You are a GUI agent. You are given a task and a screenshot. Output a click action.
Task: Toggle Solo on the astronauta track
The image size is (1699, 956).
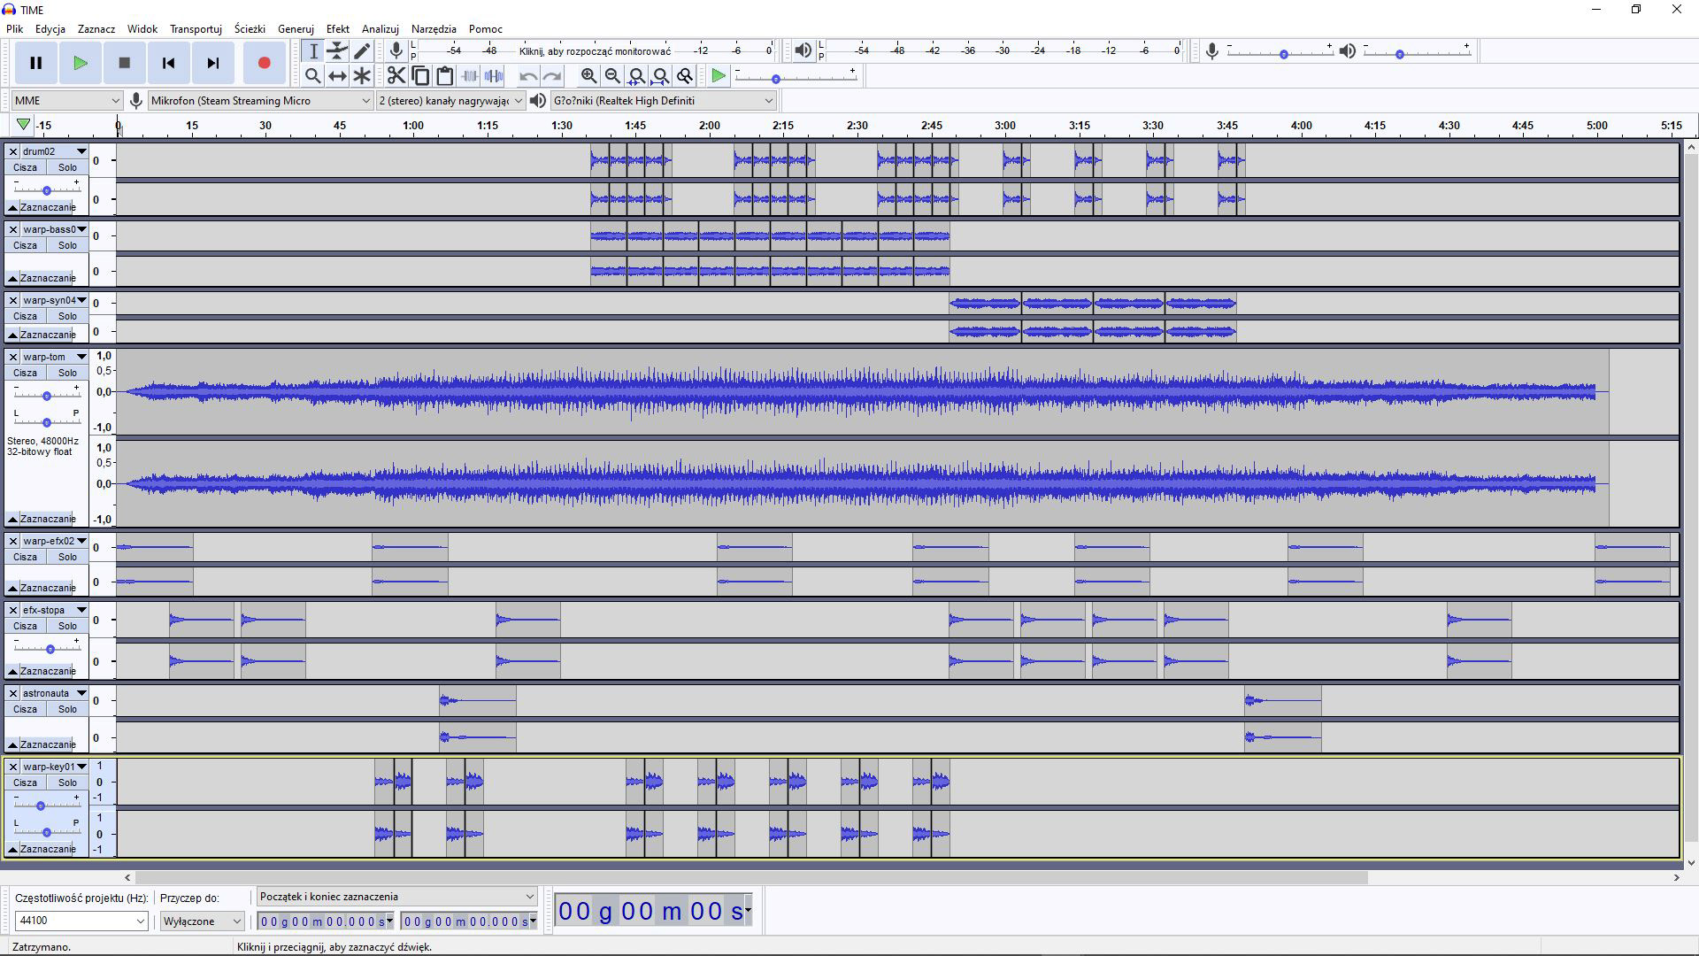67,709
